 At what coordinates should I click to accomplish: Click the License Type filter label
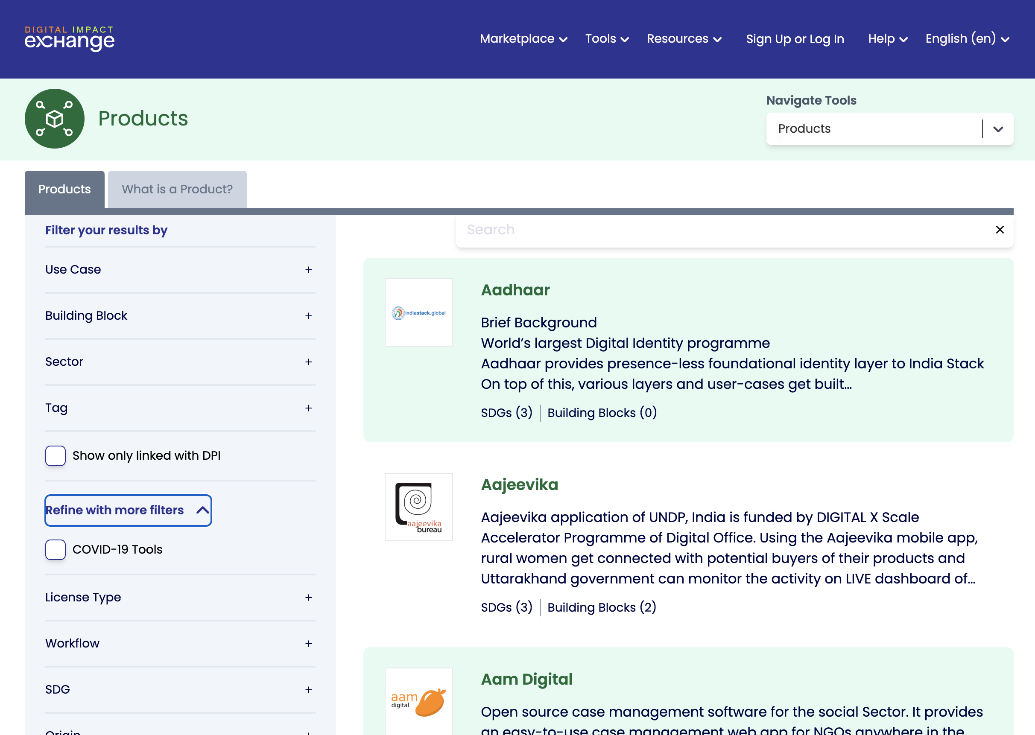coord(83,598)
